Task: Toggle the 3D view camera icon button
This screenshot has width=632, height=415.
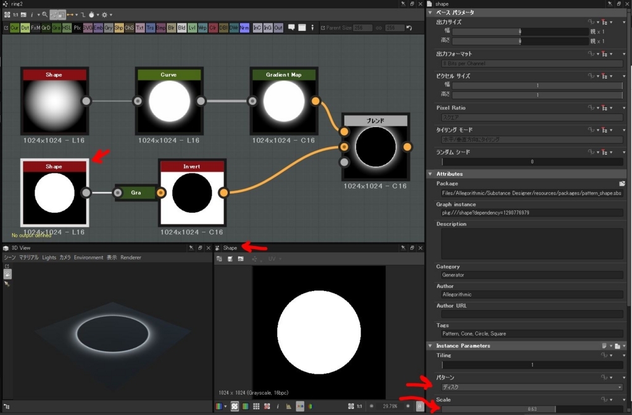Action: tap(7, 274)
